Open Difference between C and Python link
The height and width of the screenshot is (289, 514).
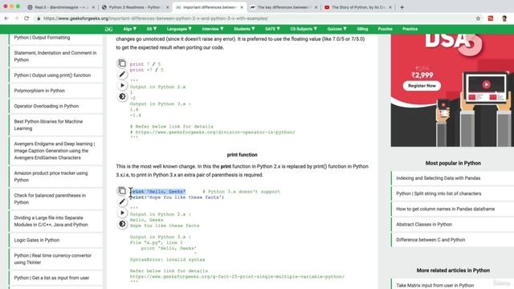[430, 240]
